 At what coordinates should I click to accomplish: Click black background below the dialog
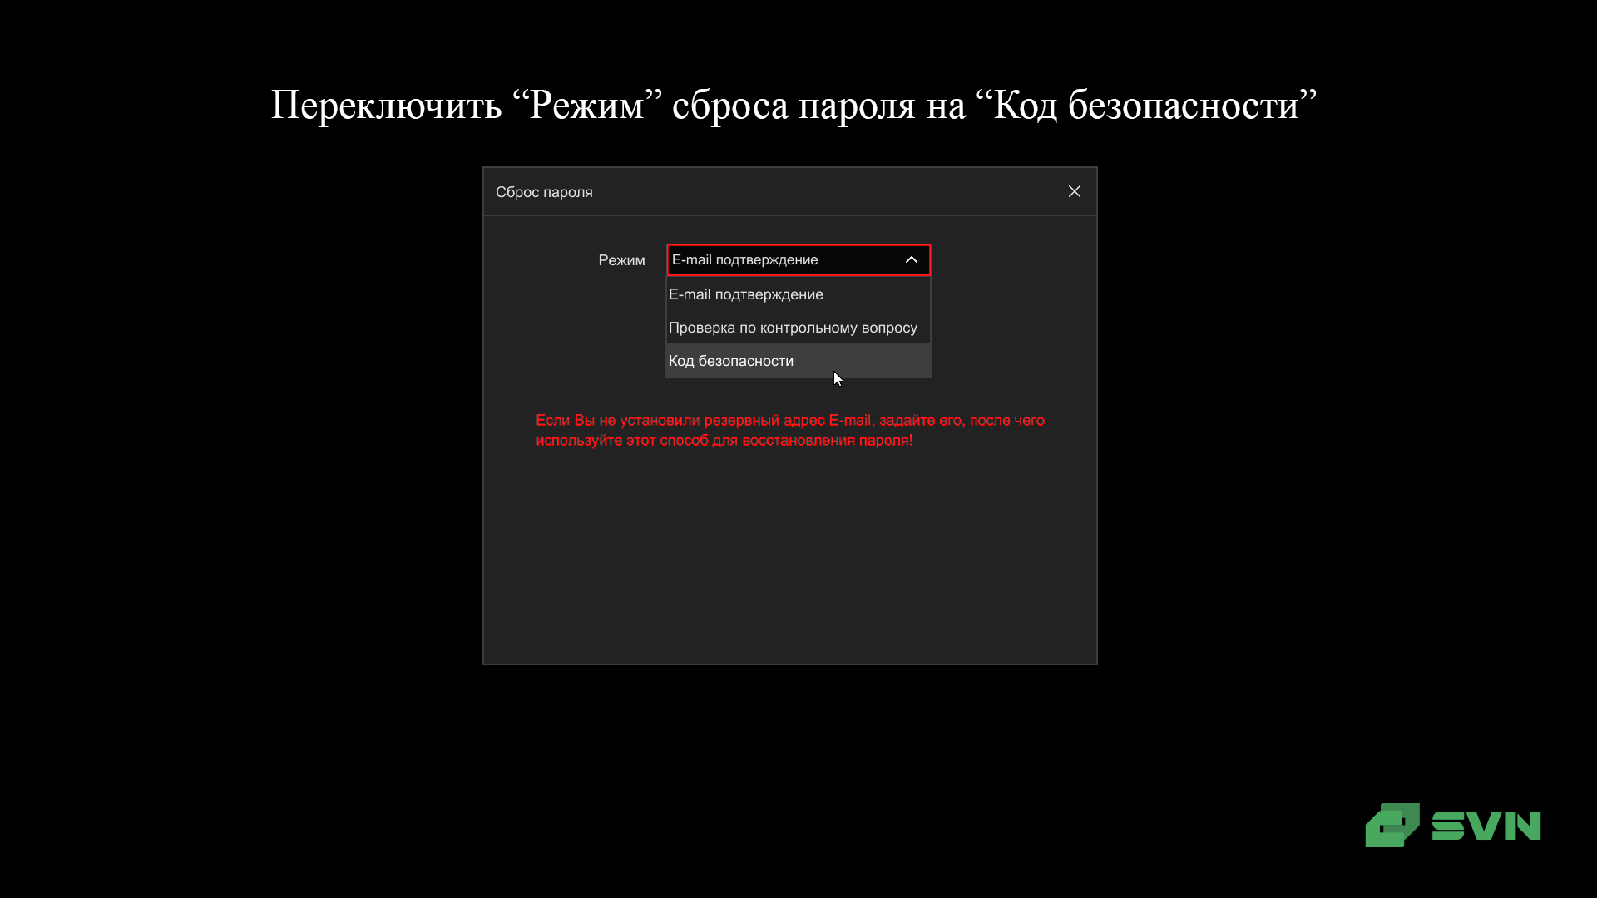789,765
